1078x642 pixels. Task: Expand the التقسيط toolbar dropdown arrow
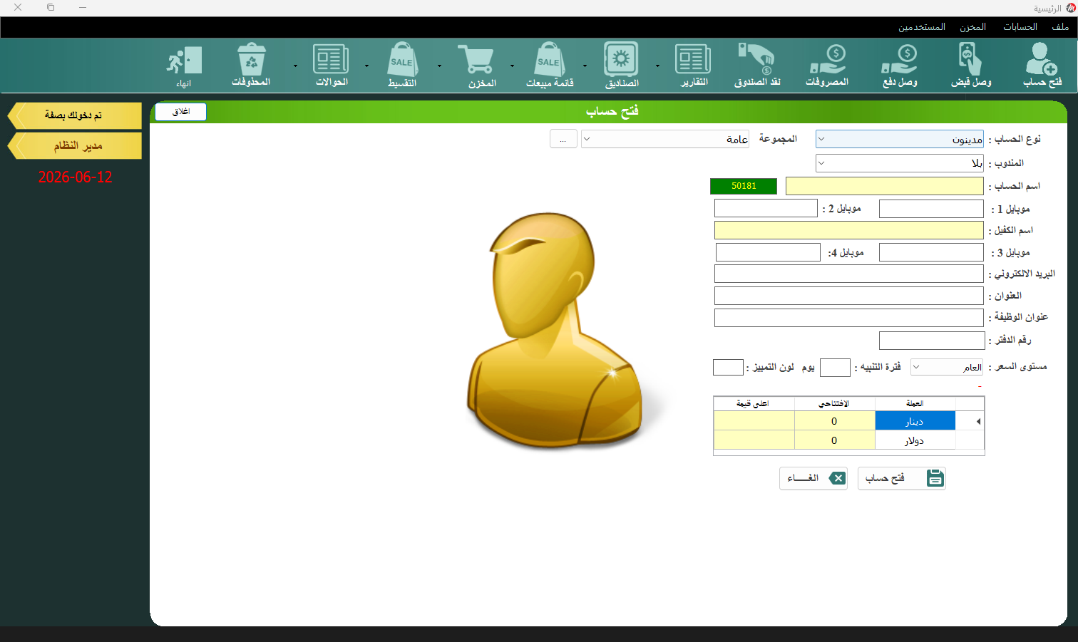pyautogui.click(x=366, y=66)
